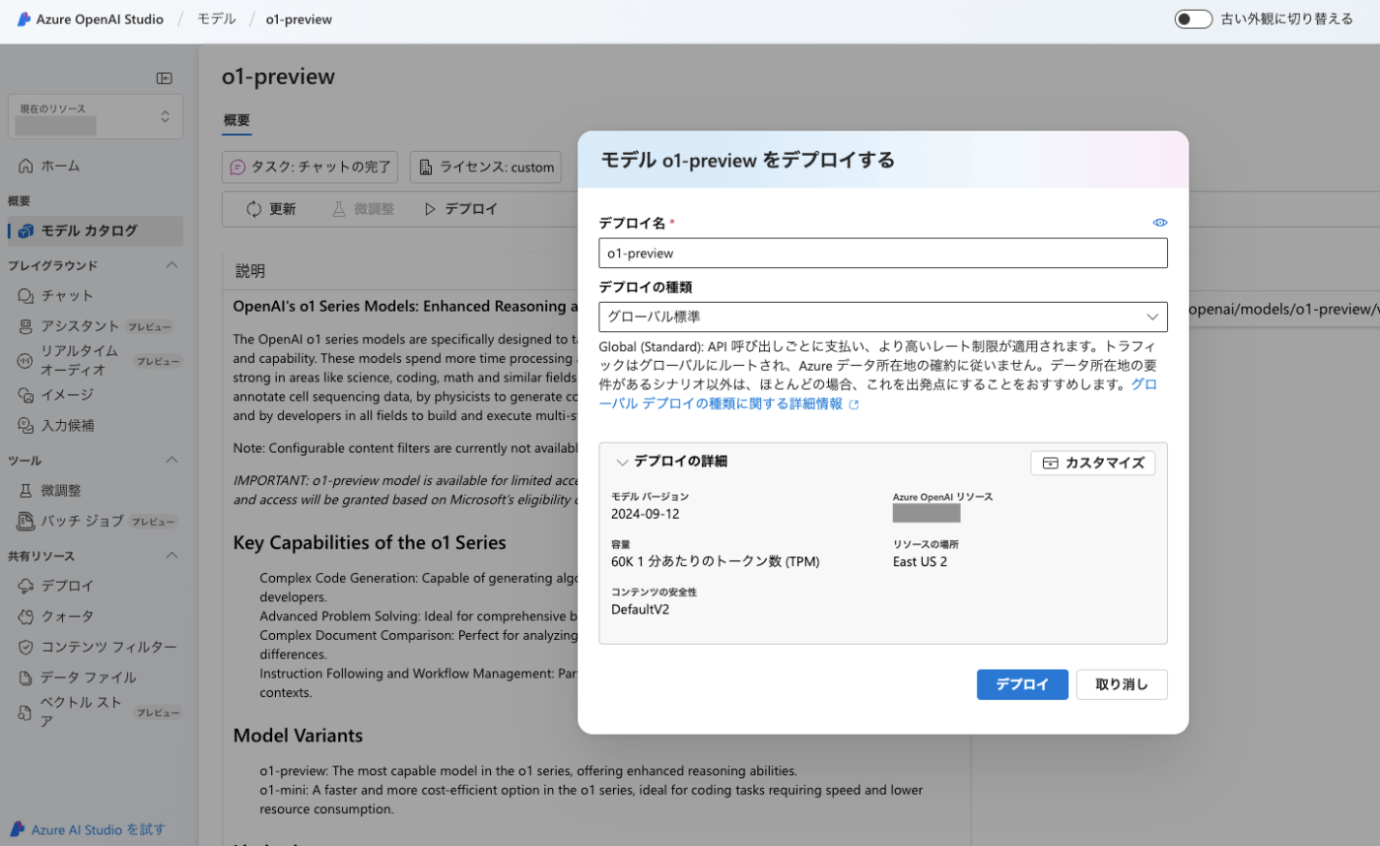
Task: Click the 更新 refresh toolbar button
Action: tap(271, 209)
